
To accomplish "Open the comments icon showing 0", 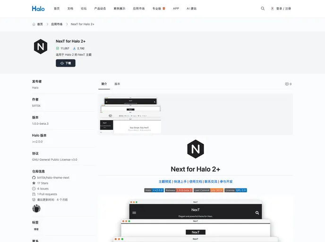I will (288, 84).
